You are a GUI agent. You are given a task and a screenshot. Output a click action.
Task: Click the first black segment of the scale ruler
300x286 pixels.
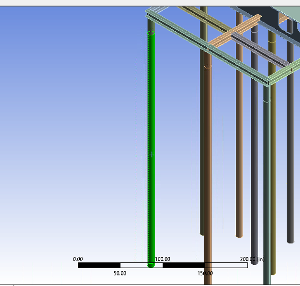click(x=99, y=265)
